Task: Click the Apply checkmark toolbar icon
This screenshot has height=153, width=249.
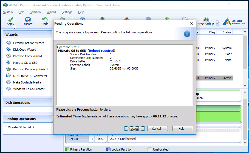Action: point(10,19)
